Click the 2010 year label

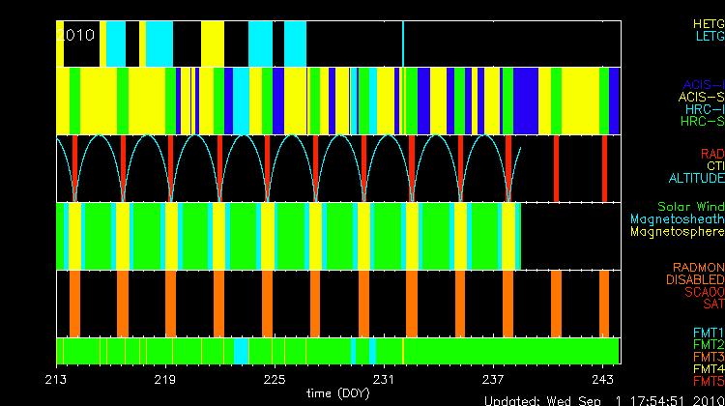pyautogui.click(x=77, y=35)
